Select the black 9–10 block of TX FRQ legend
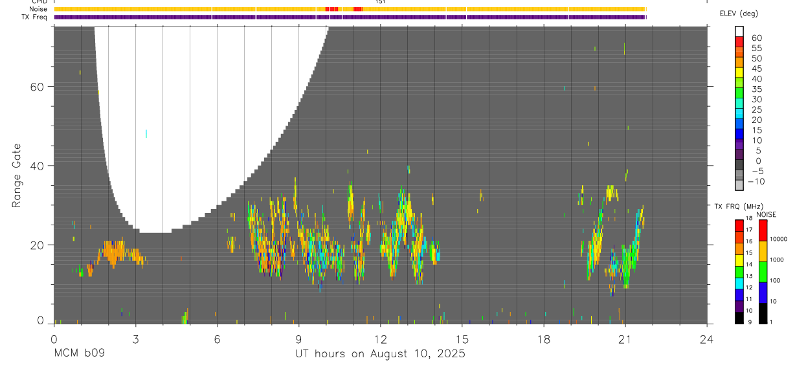 (x=739, y=318)
